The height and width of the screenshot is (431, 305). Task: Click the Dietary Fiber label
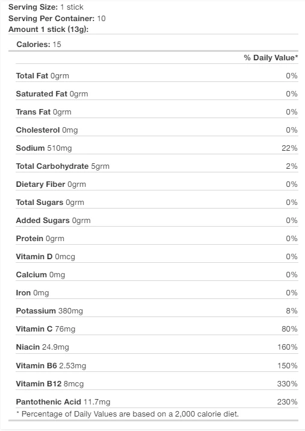click(40, 184)
